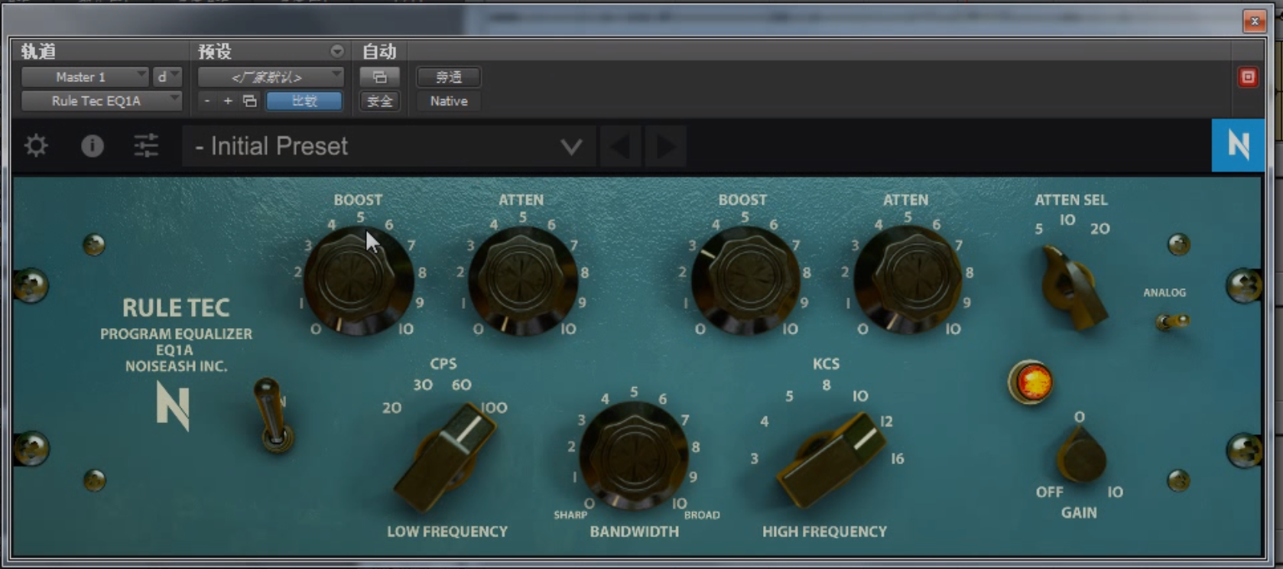
Task: Click the 旁通 bypass button
Action: (x=448, y=76)
